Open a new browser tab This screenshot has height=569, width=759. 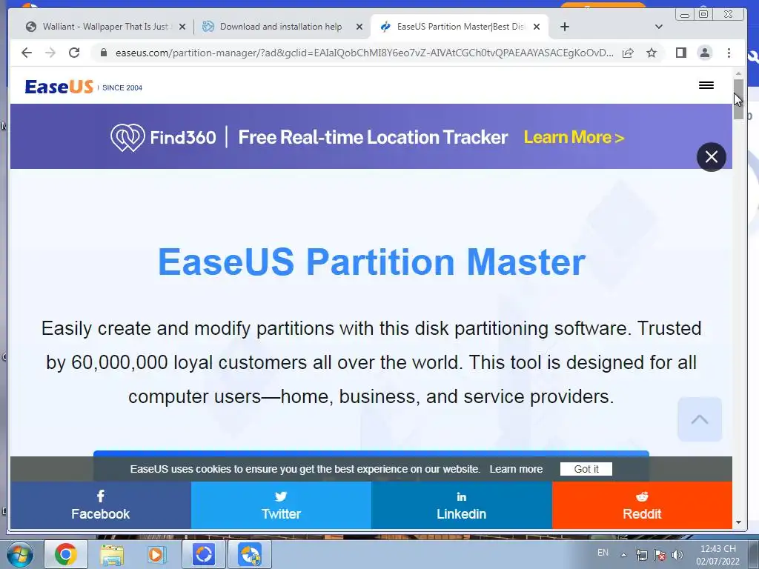(x=564, y=27)
